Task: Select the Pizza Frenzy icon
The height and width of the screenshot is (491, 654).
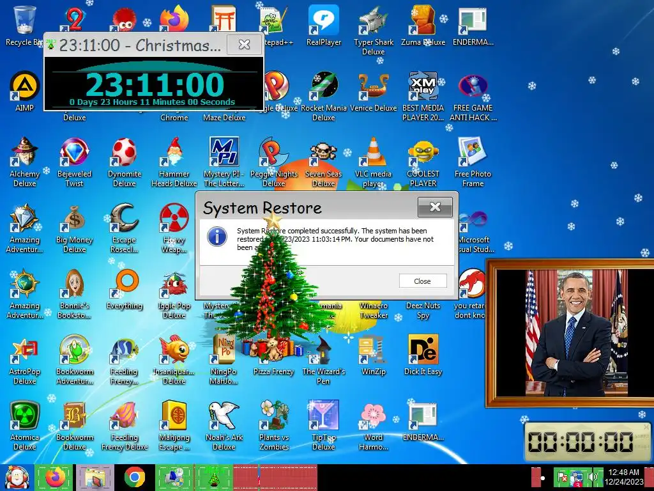Action: 273,355
